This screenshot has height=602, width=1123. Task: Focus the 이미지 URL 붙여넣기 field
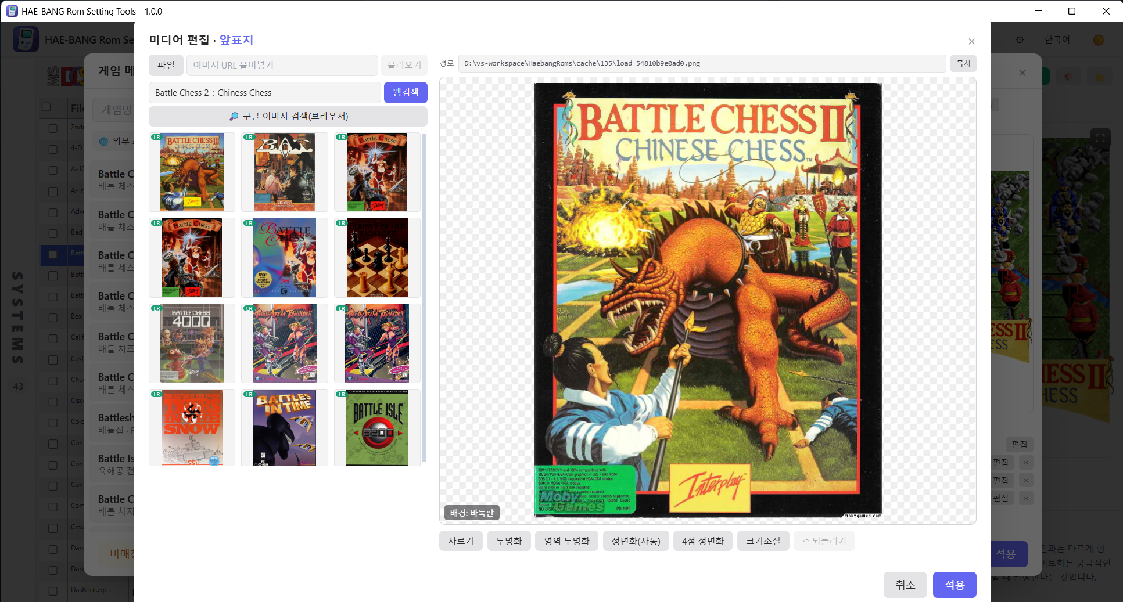tap(282, 65)
